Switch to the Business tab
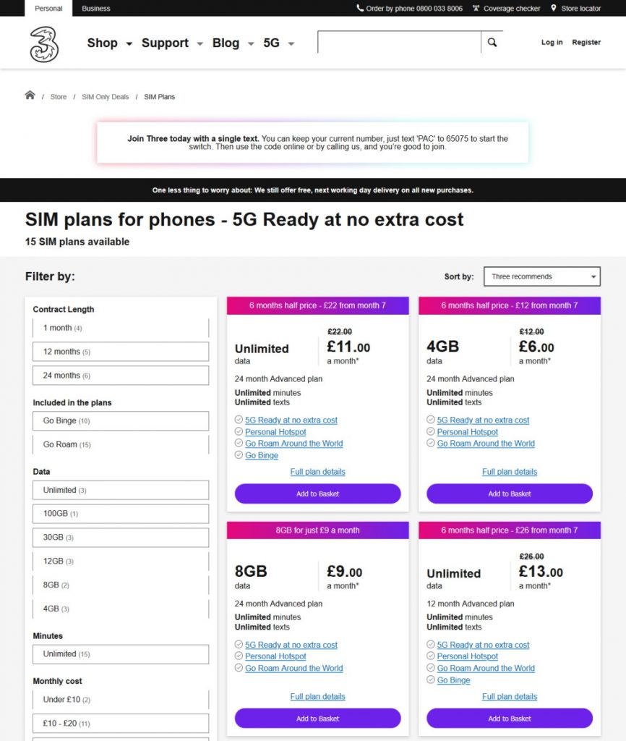 pos(96,8)
